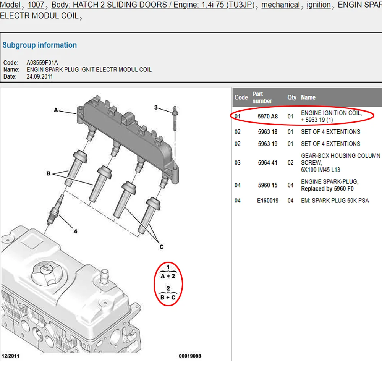This screenshot has width=382, height=382.
Task: Open the 1007 breadcrumb link
Action: point(36,5)
